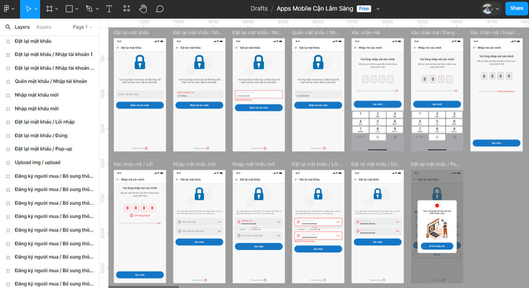Open the Page 1 dropdown
Screen dimensions: 529x288
(82, 27)
